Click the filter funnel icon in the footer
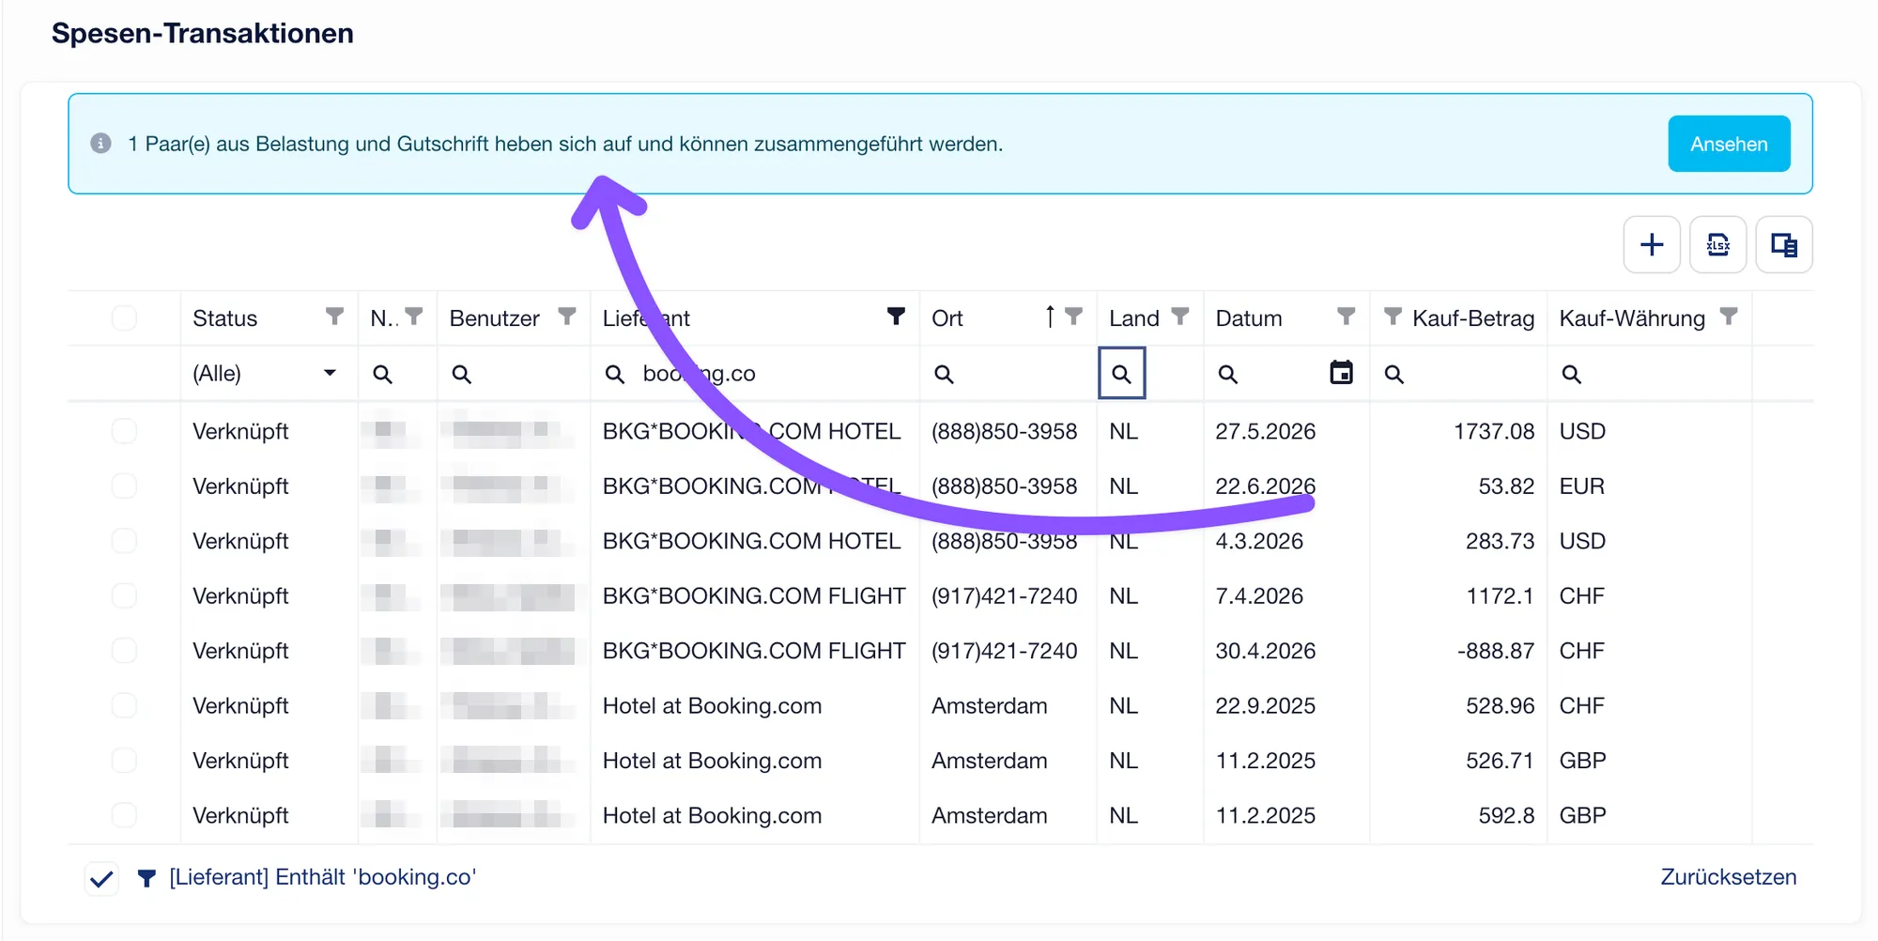The width and height of the screenshot is (1878, 941). [x=146, y=878]
